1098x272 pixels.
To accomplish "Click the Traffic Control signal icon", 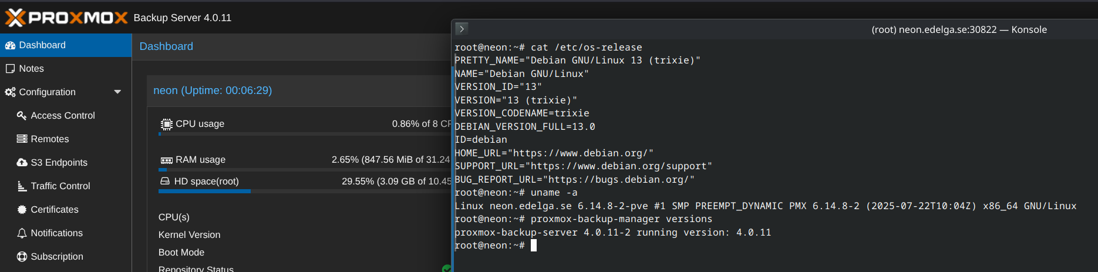I will (22, 186).
